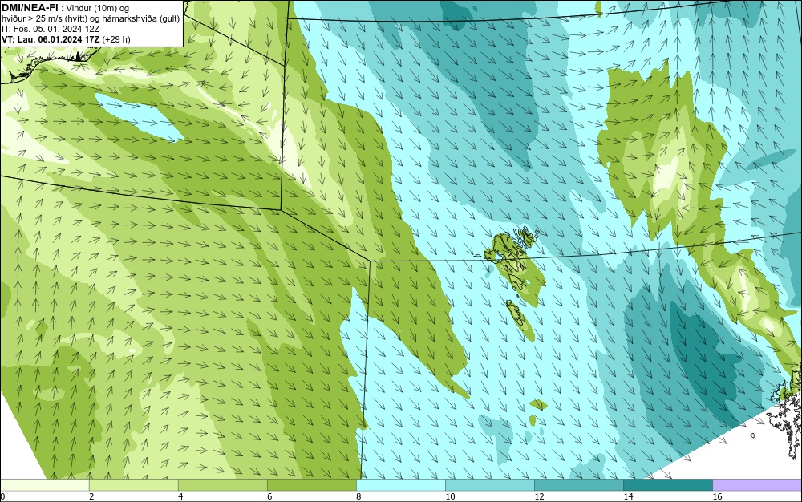This screenshot has height=502, width=802.
Task: Click the 'VT: Lau. 06.01.2024 17Z' valid time text
Action: [51, 39]
